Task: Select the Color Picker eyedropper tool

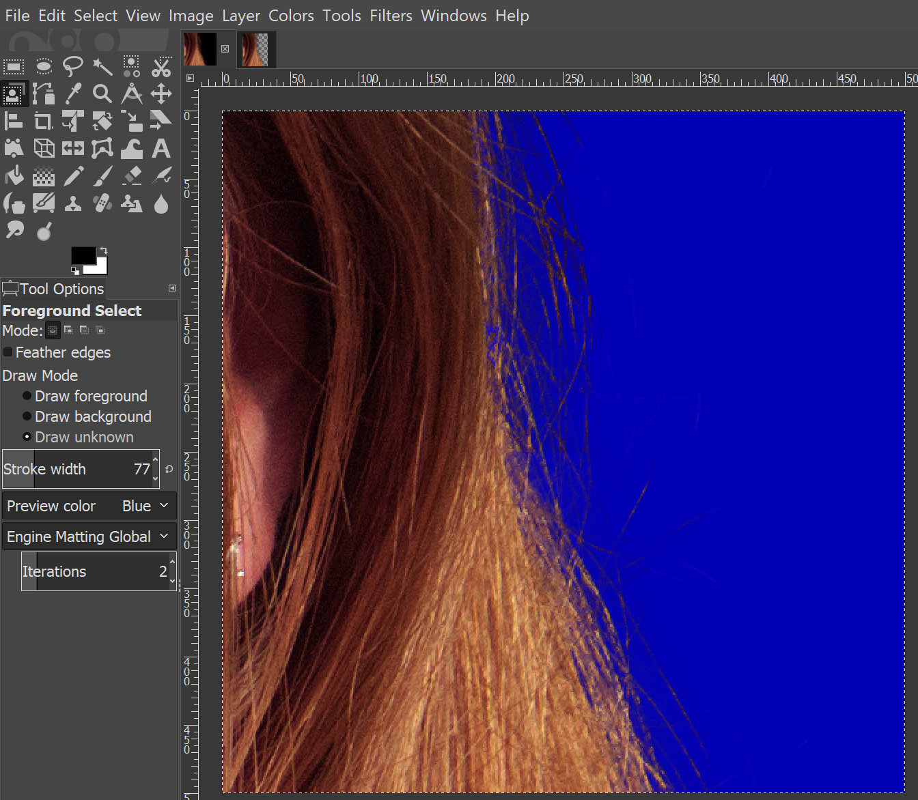Action: (72, 94)
